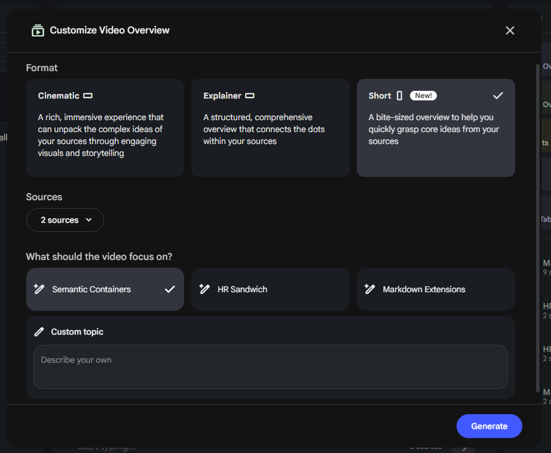Close the Customize Video Overview dialog
Screen dimensions: 551x453
click(510, 30)
